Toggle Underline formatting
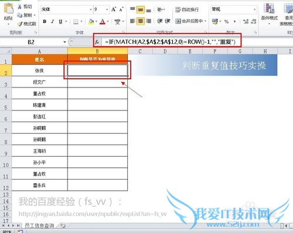 pyautogui.click(x=60, y=21)
